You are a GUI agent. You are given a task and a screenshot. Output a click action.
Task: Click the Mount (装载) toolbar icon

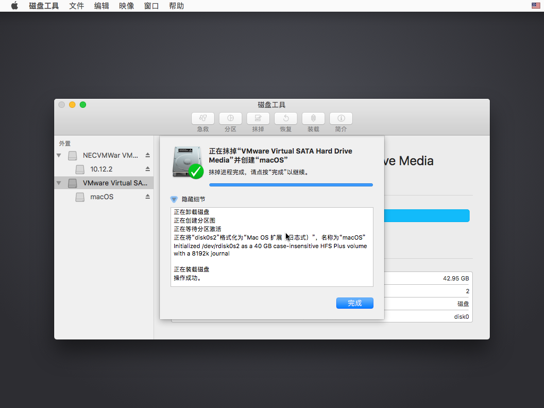pyautogui.click(x=313, y=118)
